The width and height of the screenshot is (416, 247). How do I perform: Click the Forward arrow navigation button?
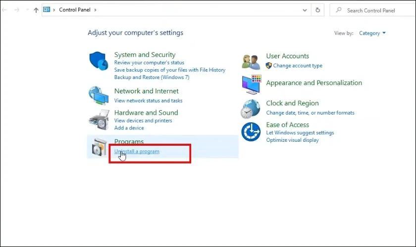coord(17,10)
